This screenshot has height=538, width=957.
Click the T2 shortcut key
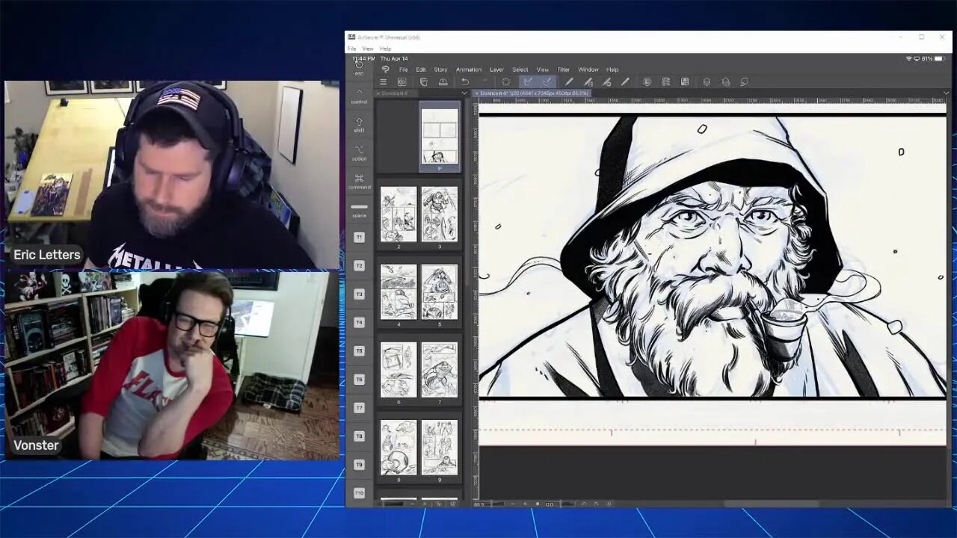(x=359, y=265)
